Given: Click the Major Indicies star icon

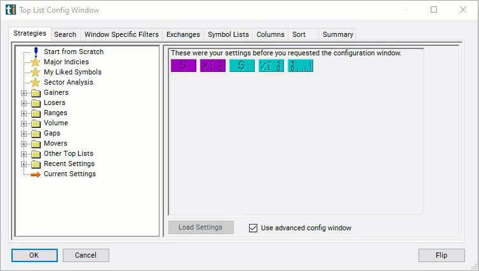Looking at the screenshot, I should click(x=36, y=62).
